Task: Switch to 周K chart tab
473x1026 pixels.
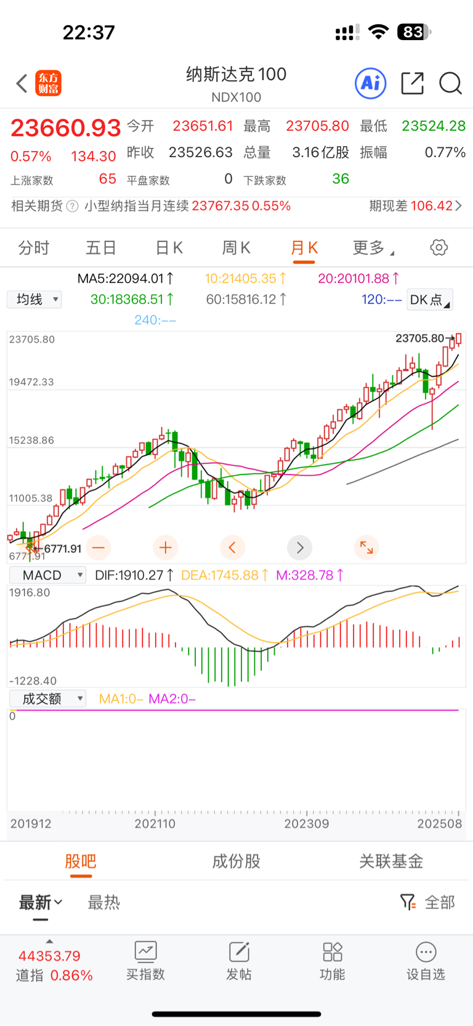Action: click(236, 248)
